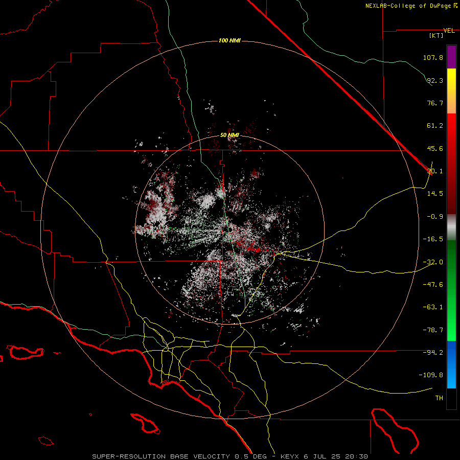
Task: Select the -32.0 legend value
Action: click(x=433, y=262)
